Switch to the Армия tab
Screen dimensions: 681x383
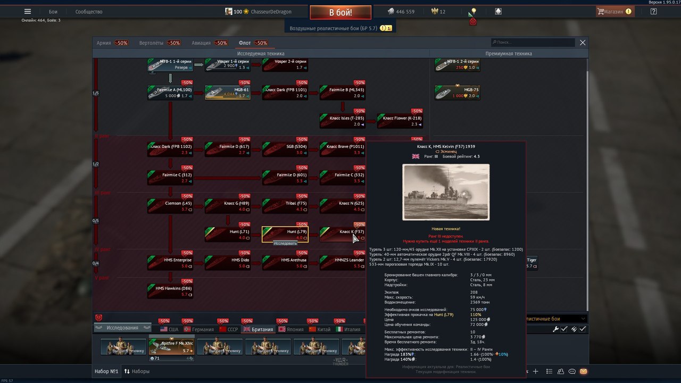point(112,43)
